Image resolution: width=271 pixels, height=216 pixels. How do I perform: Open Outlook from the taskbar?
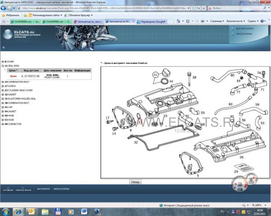[32, 211]
